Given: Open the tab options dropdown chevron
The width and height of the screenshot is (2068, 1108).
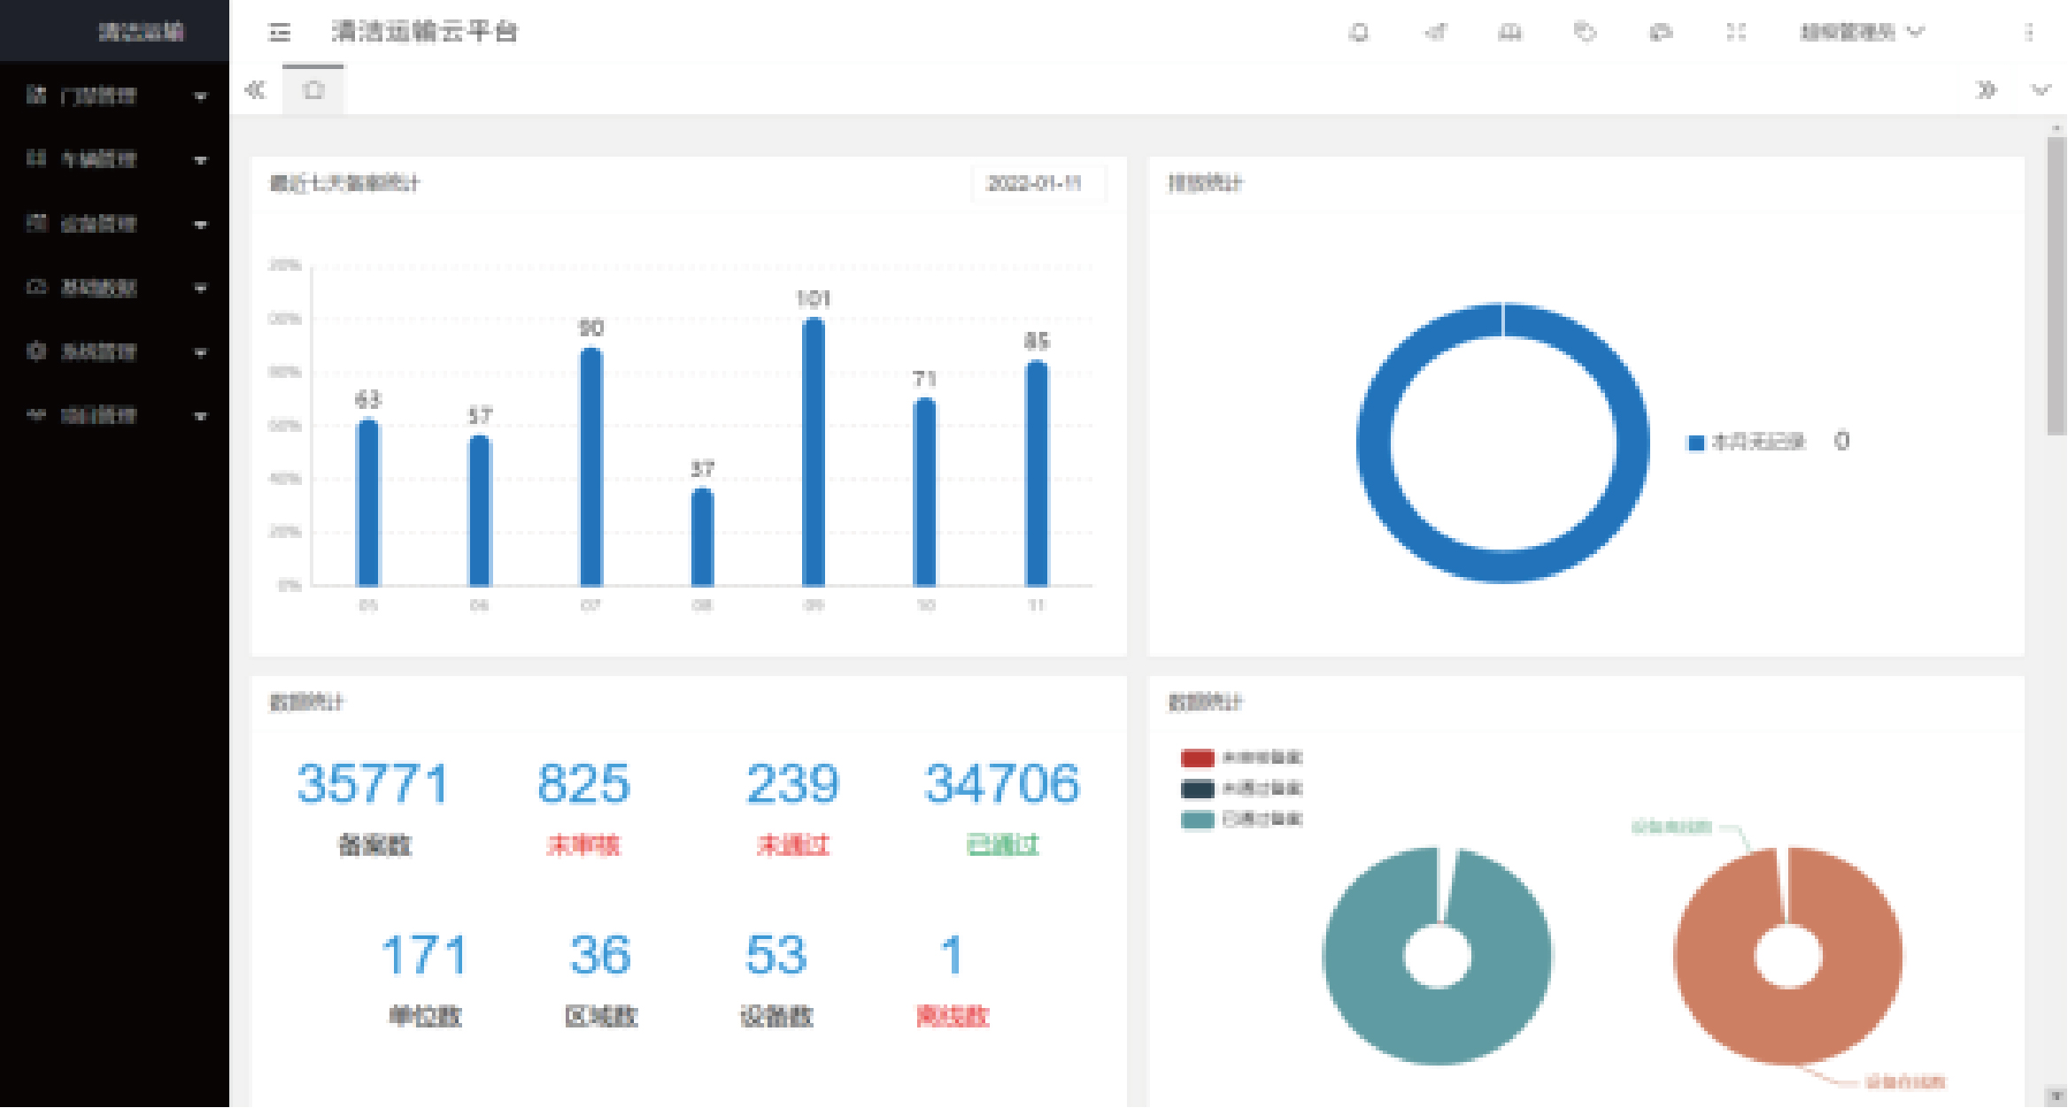Looking at the screenshot, I should 2041,89.
